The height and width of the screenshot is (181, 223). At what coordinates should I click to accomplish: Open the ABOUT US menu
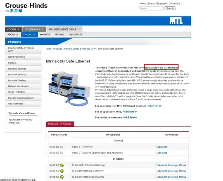(x=13, y=35)
